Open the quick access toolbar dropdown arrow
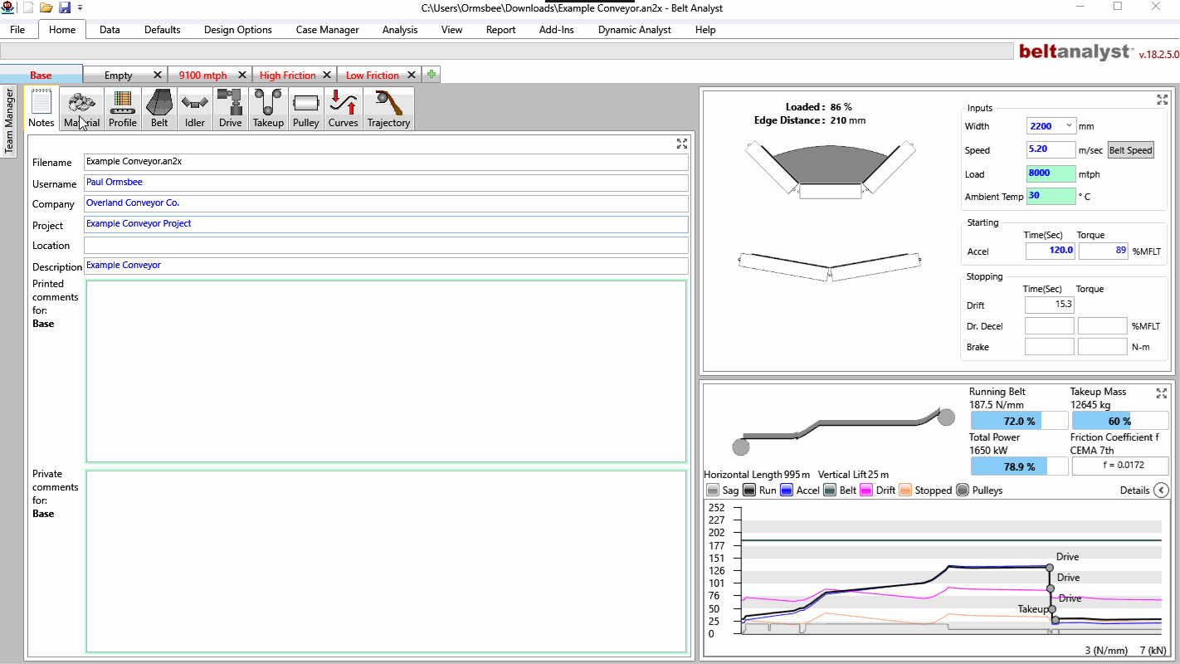 80,7
